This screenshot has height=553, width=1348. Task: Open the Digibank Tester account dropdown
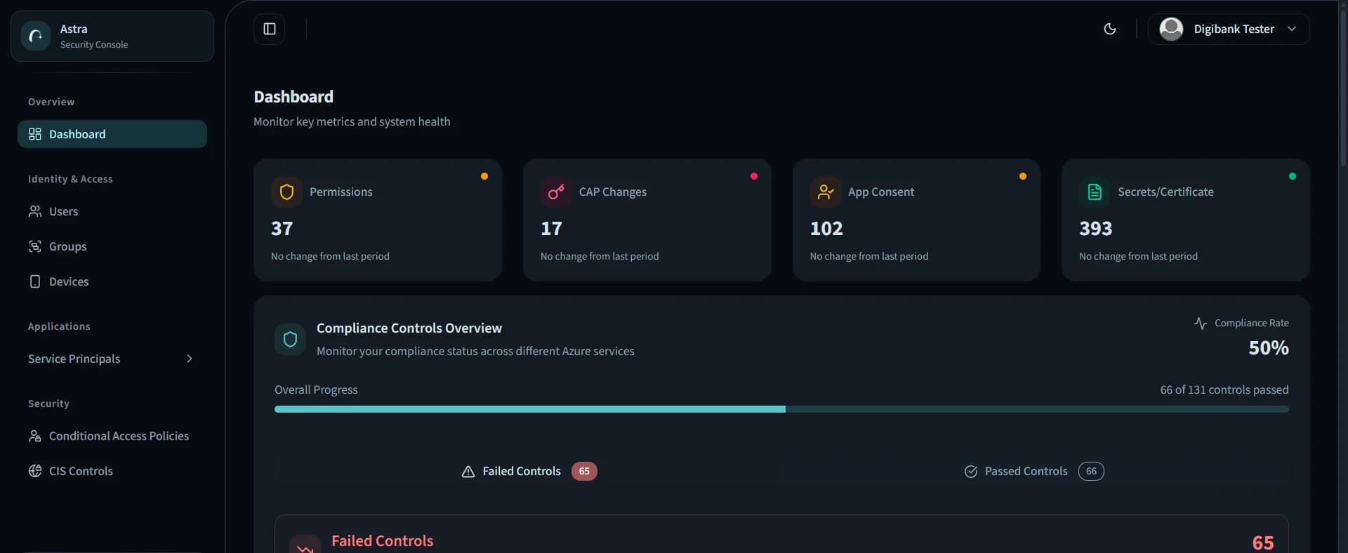[1228, 29]
